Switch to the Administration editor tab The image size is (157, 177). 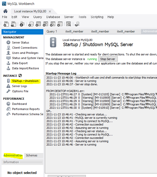149,31
